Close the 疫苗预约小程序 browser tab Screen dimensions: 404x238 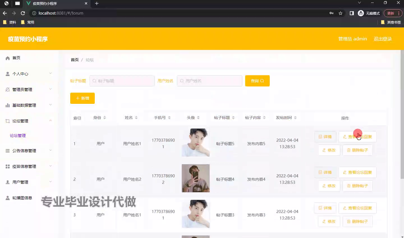coord(86,3)
